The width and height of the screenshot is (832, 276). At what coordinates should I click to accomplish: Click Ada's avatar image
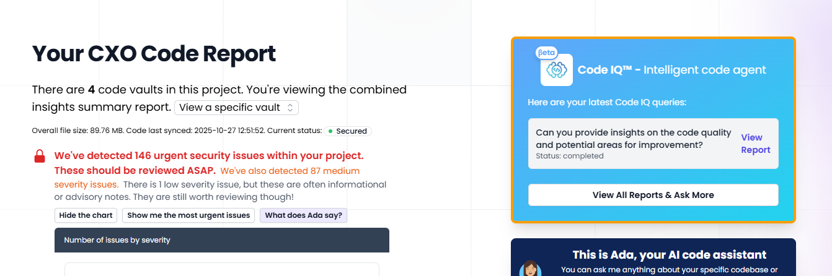pyautogui.click(x=531, y=269)
